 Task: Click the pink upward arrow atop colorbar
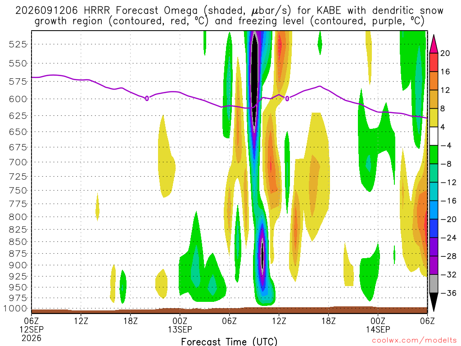click(x=434, y=44)
